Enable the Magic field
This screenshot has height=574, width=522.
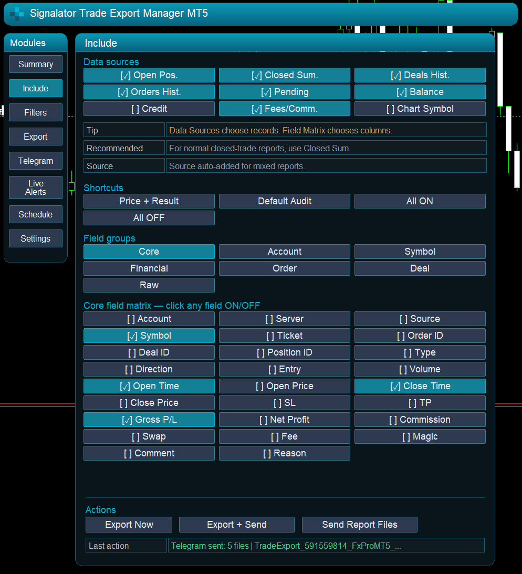tap(420, 437)
